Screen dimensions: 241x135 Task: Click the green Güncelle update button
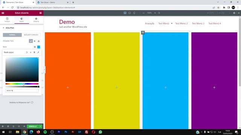33,126
